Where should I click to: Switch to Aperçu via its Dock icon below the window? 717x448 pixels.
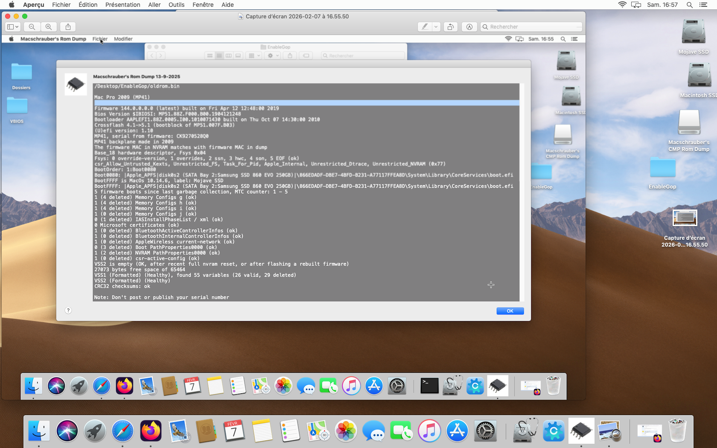(x=609, y=431)
